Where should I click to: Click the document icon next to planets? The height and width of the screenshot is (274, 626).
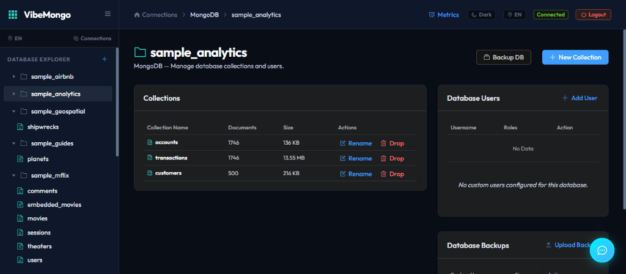[20, 159]
